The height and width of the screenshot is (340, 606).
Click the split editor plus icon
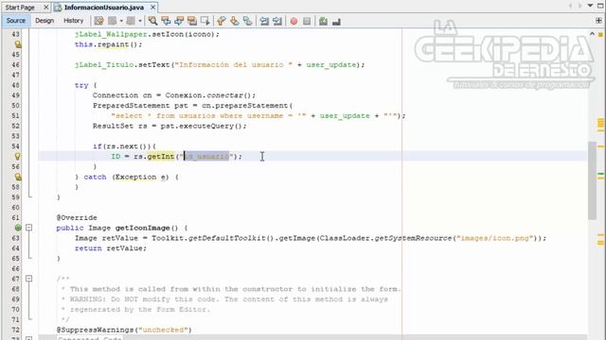pos(598,21)
